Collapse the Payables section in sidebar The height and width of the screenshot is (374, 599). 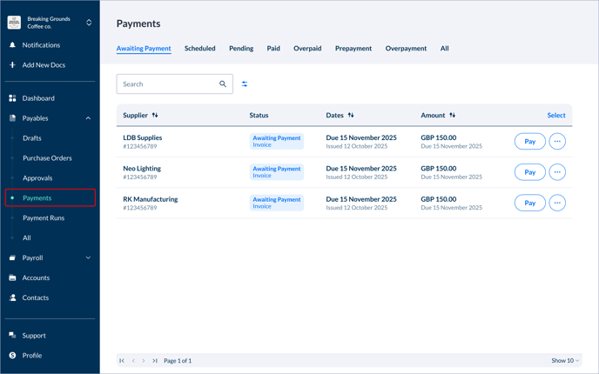88,118
